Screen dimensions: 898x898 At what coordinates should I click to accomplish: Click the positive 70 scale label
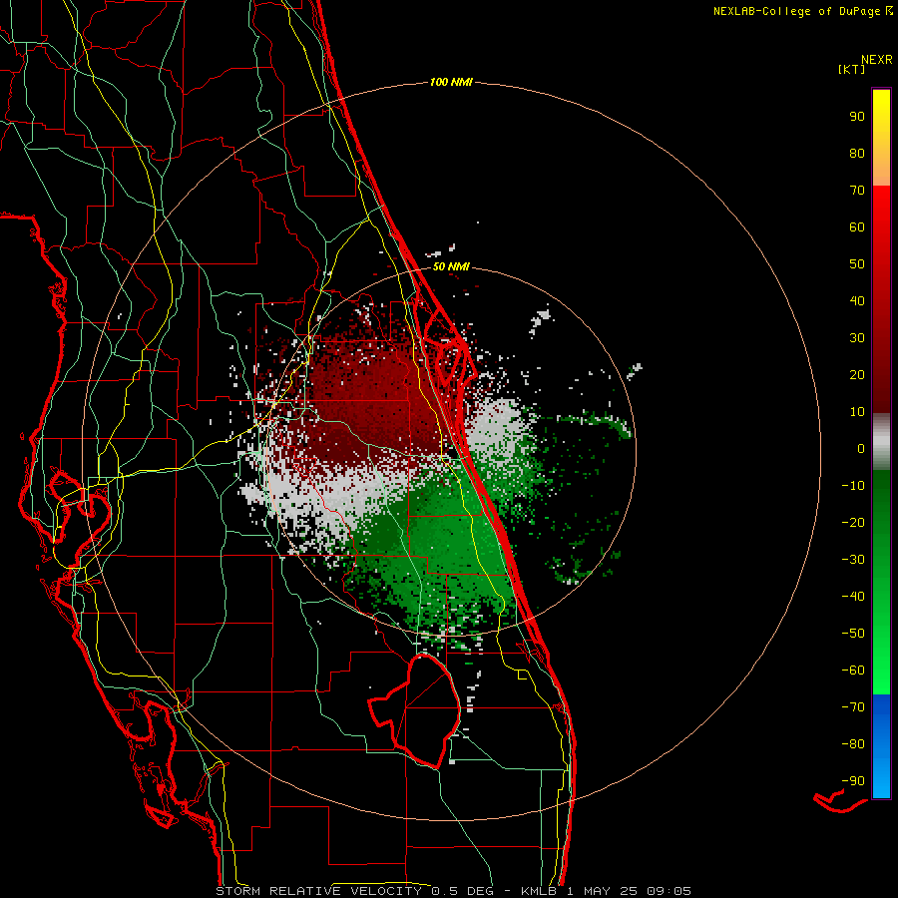(857, 191)
